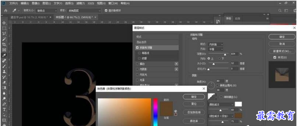Add another 描边 effect with plus icon

coord(176,64)
